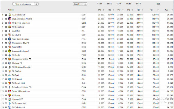
Task: Click the Clubs column header
Action: pos(11,10)
